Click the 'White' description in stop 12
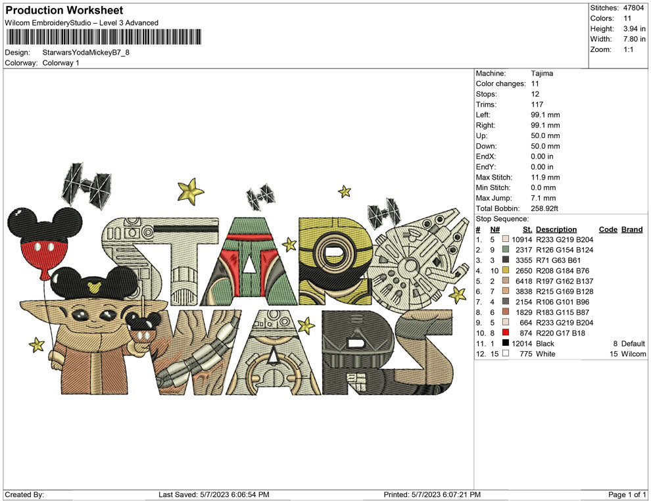The image size is (651, 501). [546, 354]
